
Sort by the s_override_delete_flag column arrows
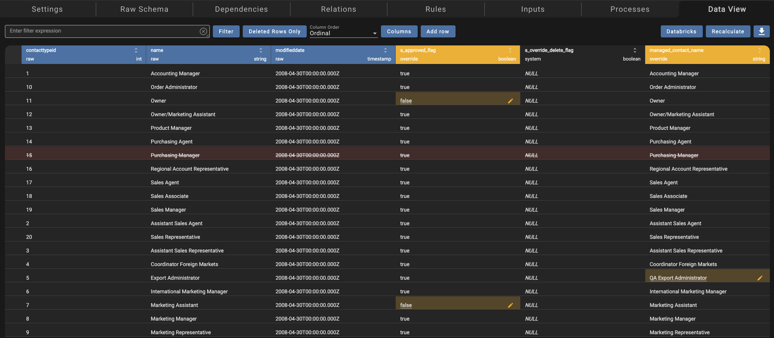(635, 50)
